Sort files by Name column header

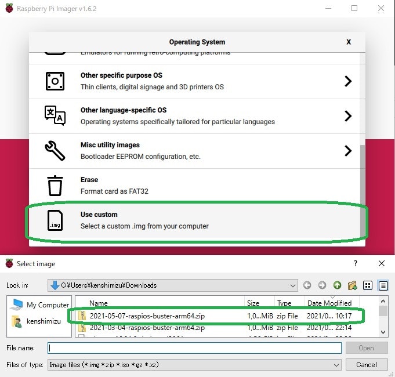click(160, 303)
